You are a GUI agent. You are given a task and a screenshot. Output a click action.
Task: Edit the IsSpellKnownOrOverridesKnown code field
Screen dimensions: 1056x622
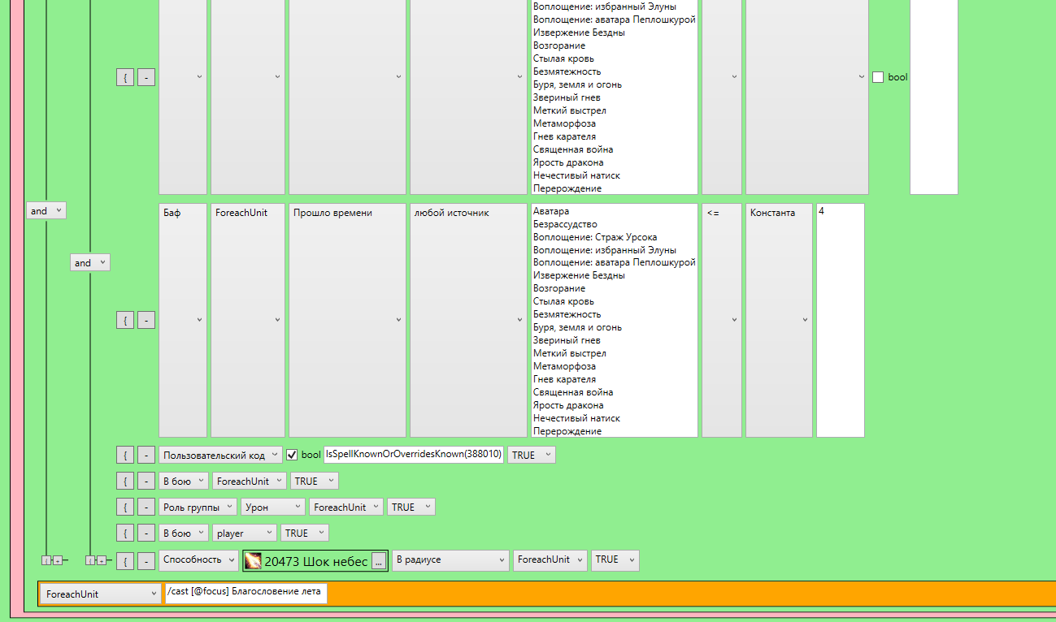pos(414,455)
